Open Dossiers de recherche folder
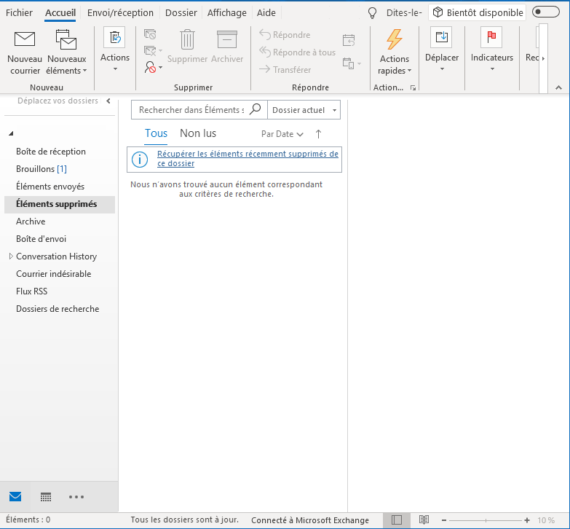The height and width of the screenshot is (529, 570). (x=58, y=308)
